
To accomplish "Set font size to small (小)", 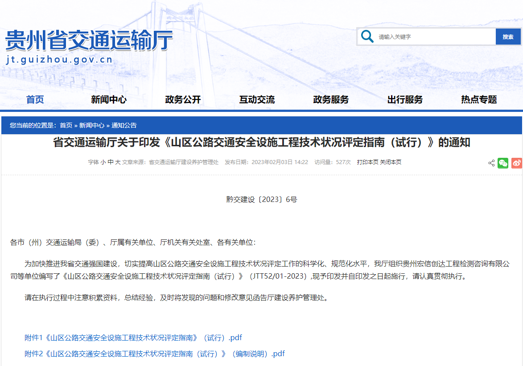I will (103, 162).
